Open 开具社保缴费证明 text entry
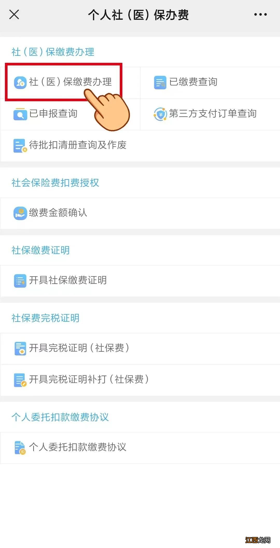This screenshot has width=280, height=548. pyautogui.click(x=68, y=280)
